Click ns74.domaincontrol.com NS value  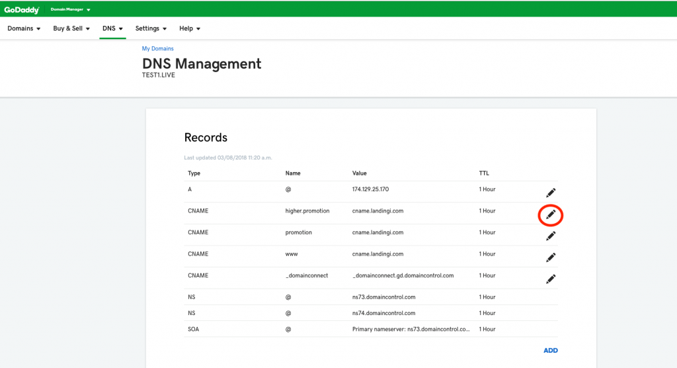click(383, 313)
